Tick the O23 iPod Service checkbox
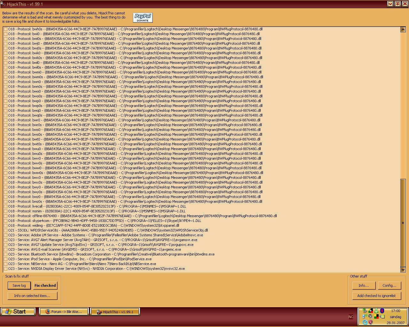409x327 pixels. (5, 259)
